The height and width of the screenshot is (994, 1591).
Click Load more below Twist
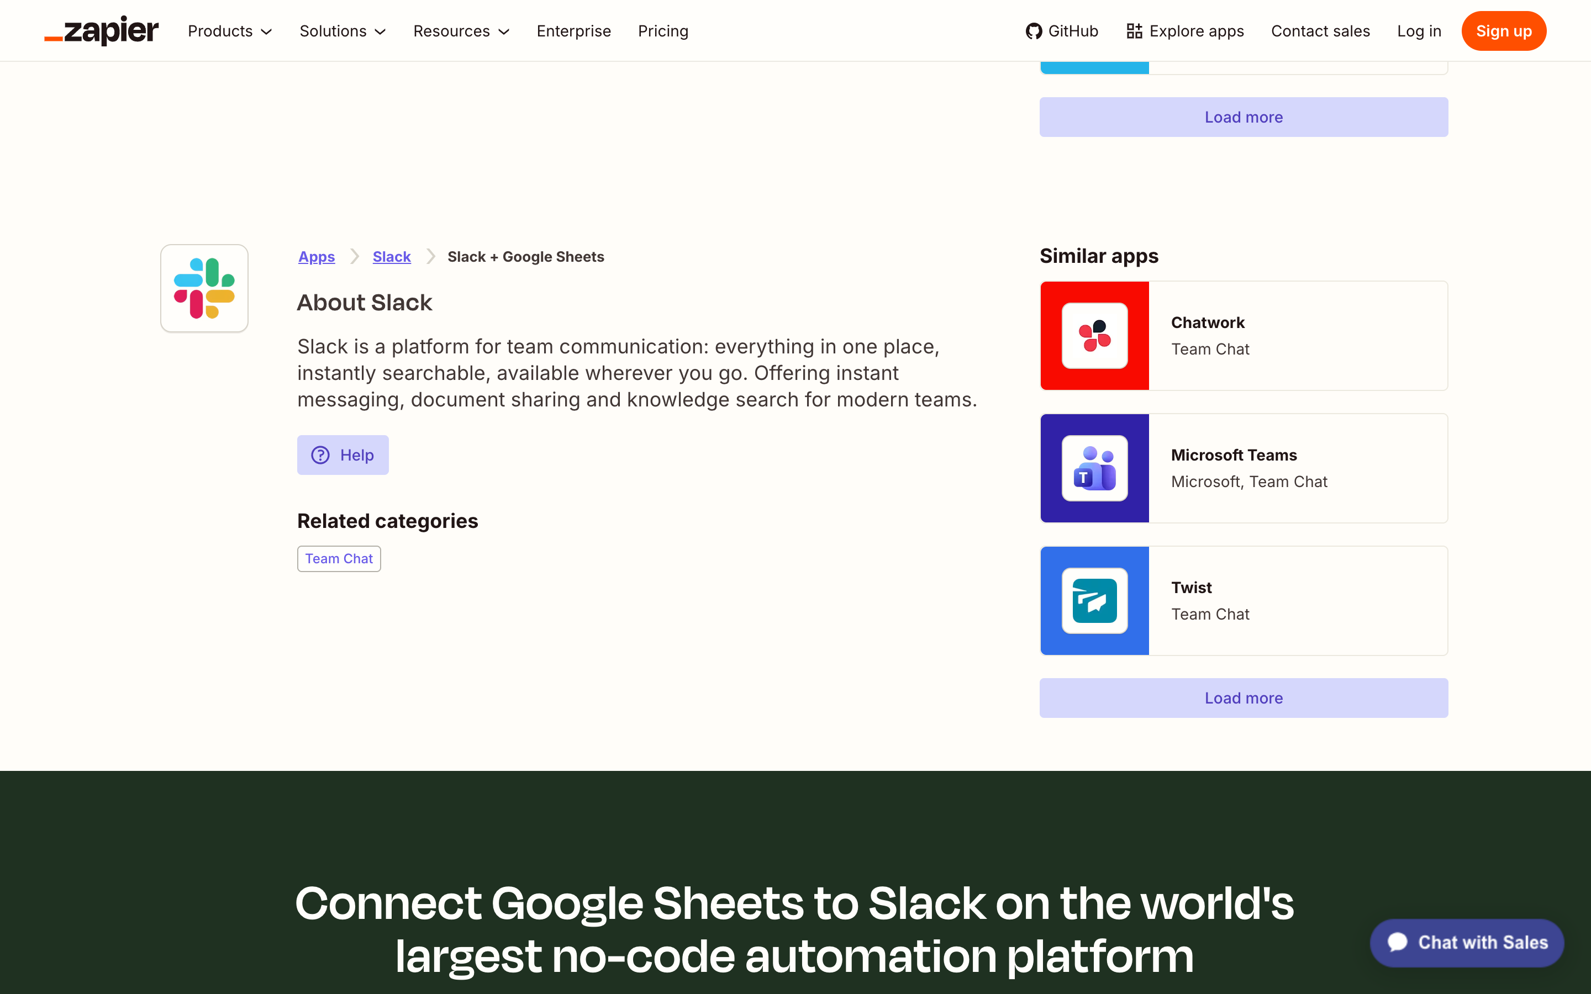click(1243, 698)
